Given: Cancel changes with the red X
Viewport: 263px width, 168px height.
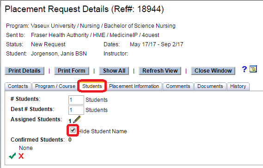Looking at the screenshot, I should (21, 156).
